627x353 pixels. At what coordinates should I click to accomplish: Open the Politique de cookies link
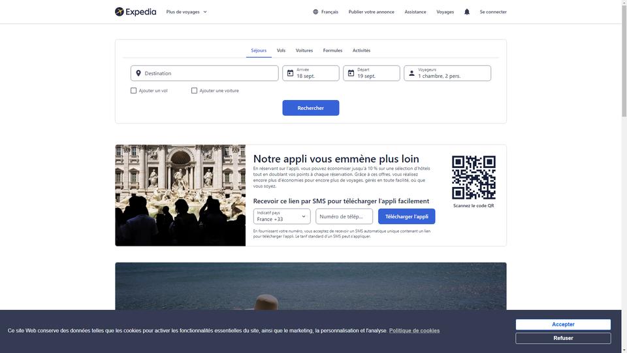pos(414,331)
